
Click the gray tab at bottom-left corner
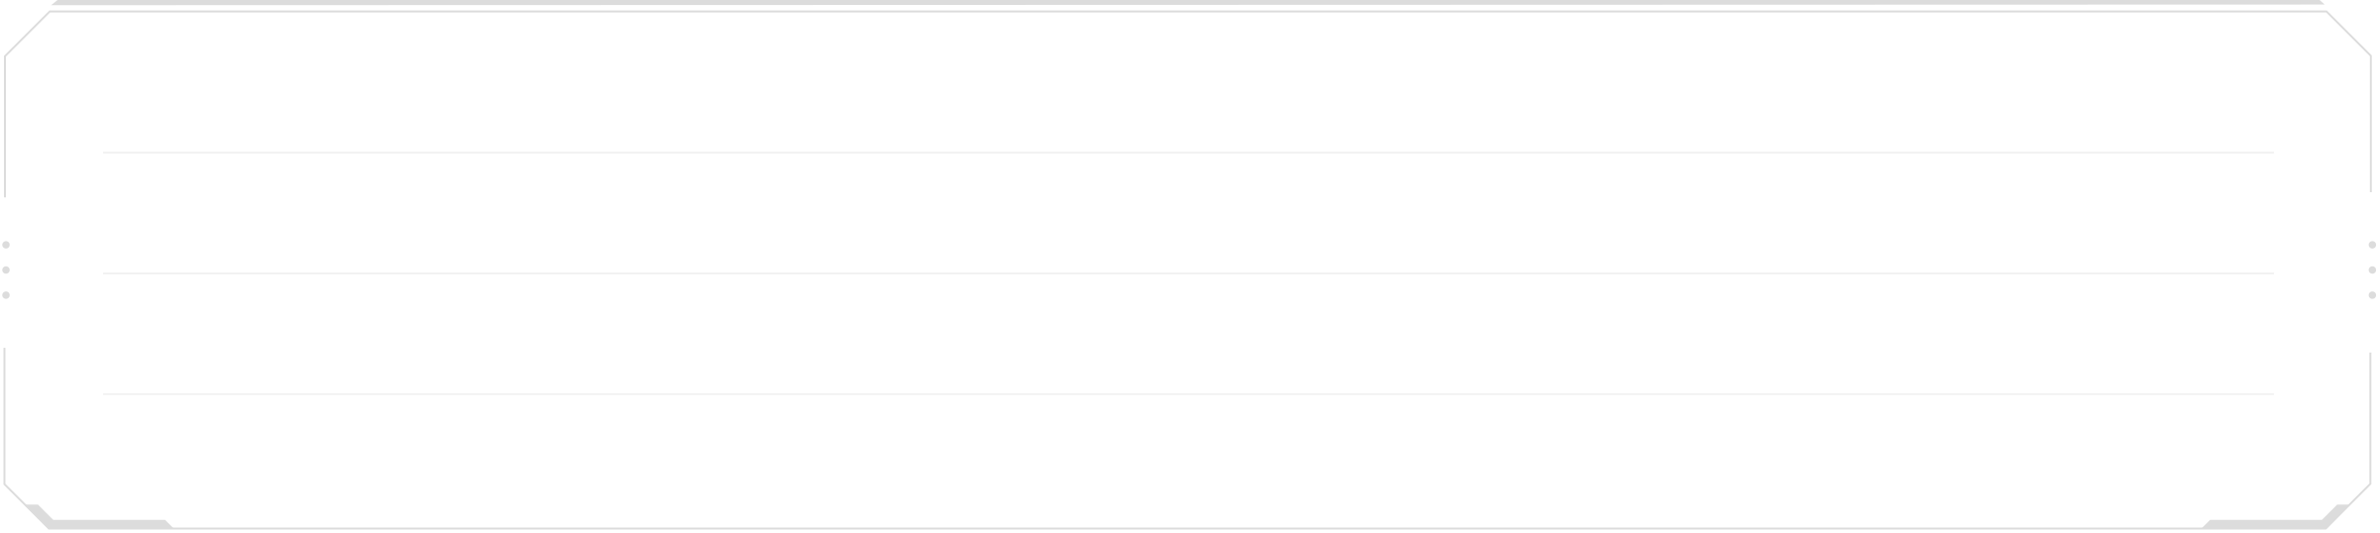tap(99, 519)
